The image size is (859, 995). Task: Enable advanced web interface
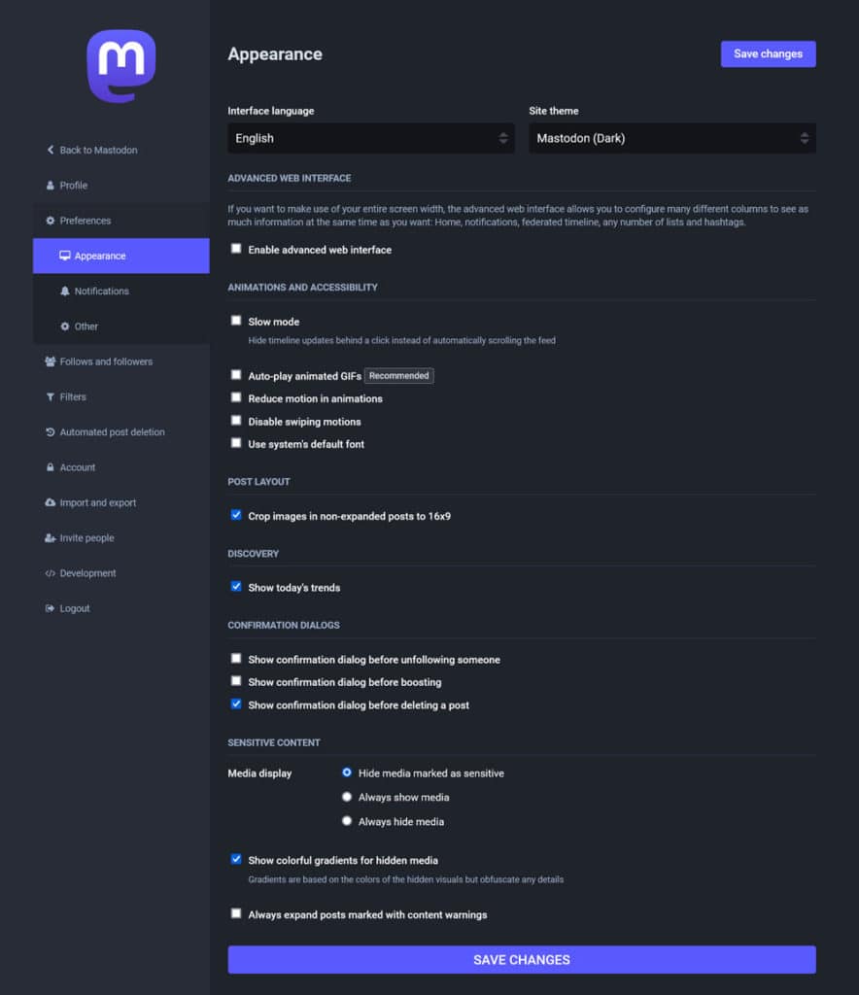click(x=236, y=249)
